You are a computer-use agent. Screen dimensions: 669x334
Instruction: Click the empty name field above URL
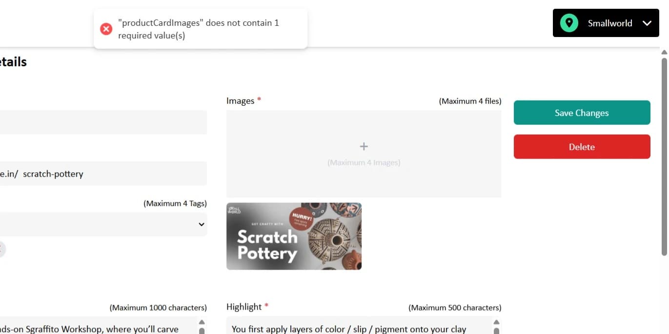point(103,122)
